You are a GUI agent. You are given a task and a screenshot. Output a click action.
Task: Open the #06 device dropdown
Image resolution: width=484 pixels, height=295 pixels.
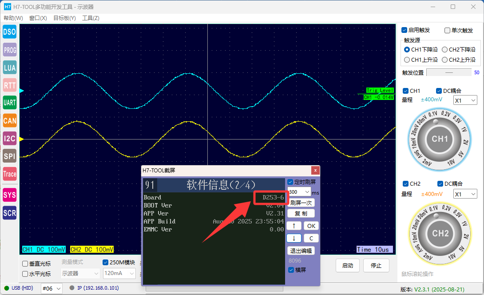point(52,288)
